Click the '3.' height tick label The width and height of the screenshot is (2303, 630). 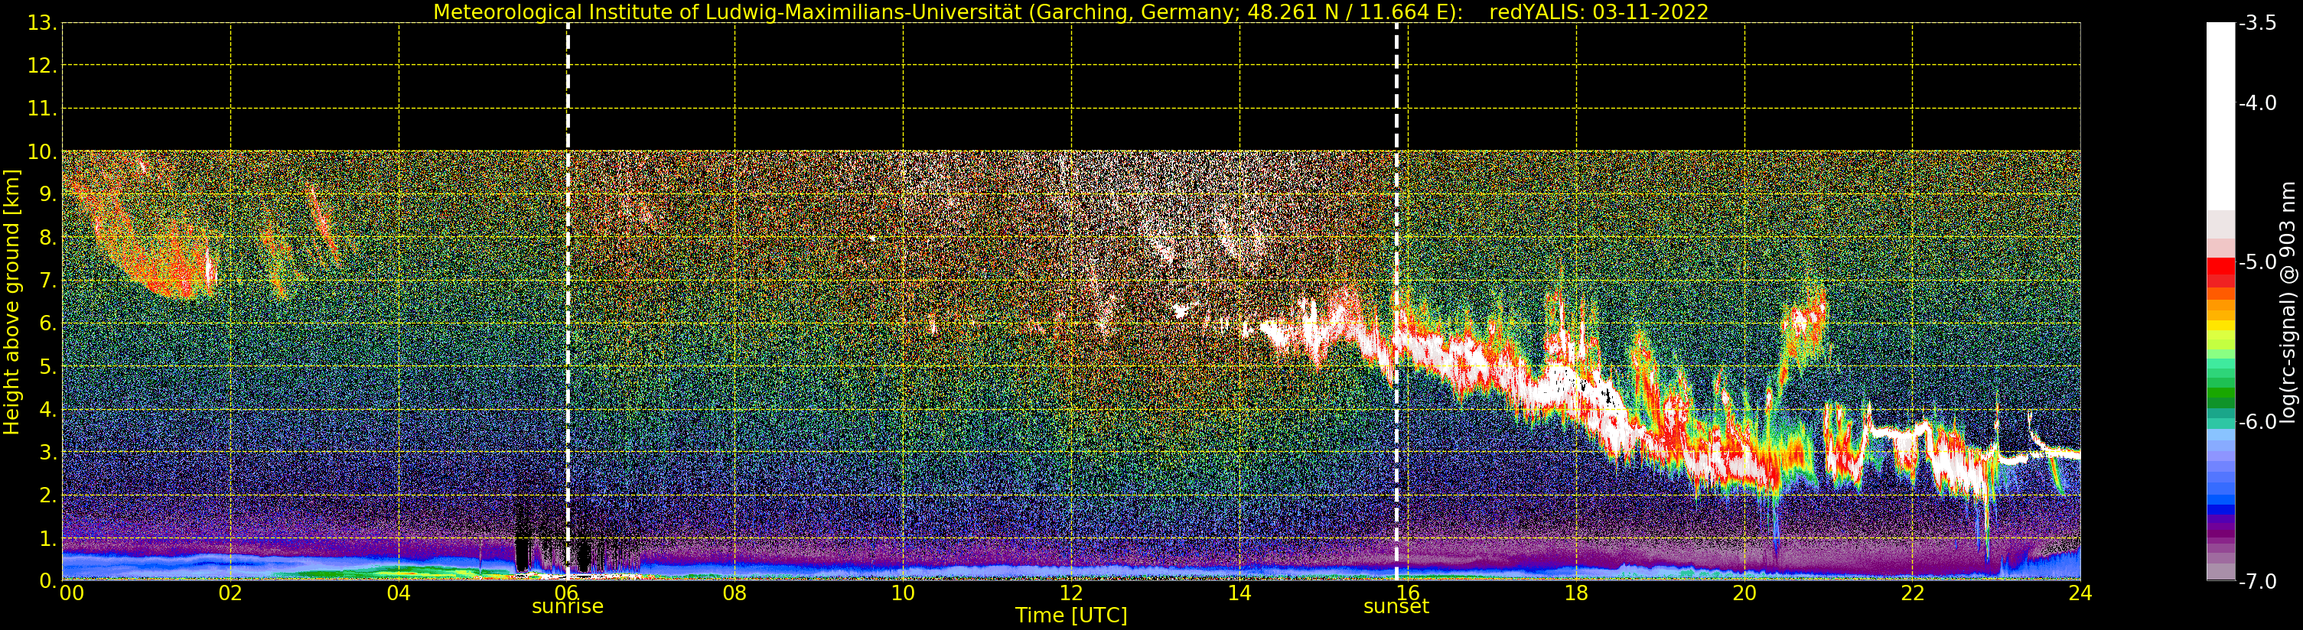pos(47,452)
